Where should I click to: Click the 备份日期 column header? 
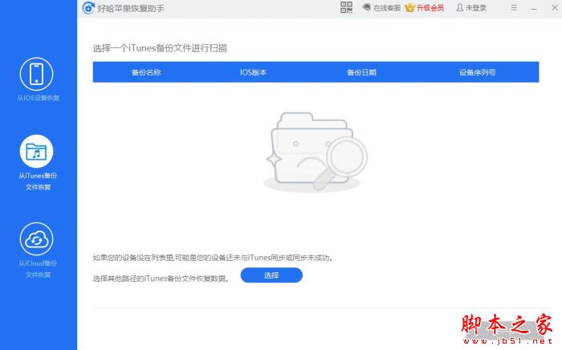pos(361,72)
